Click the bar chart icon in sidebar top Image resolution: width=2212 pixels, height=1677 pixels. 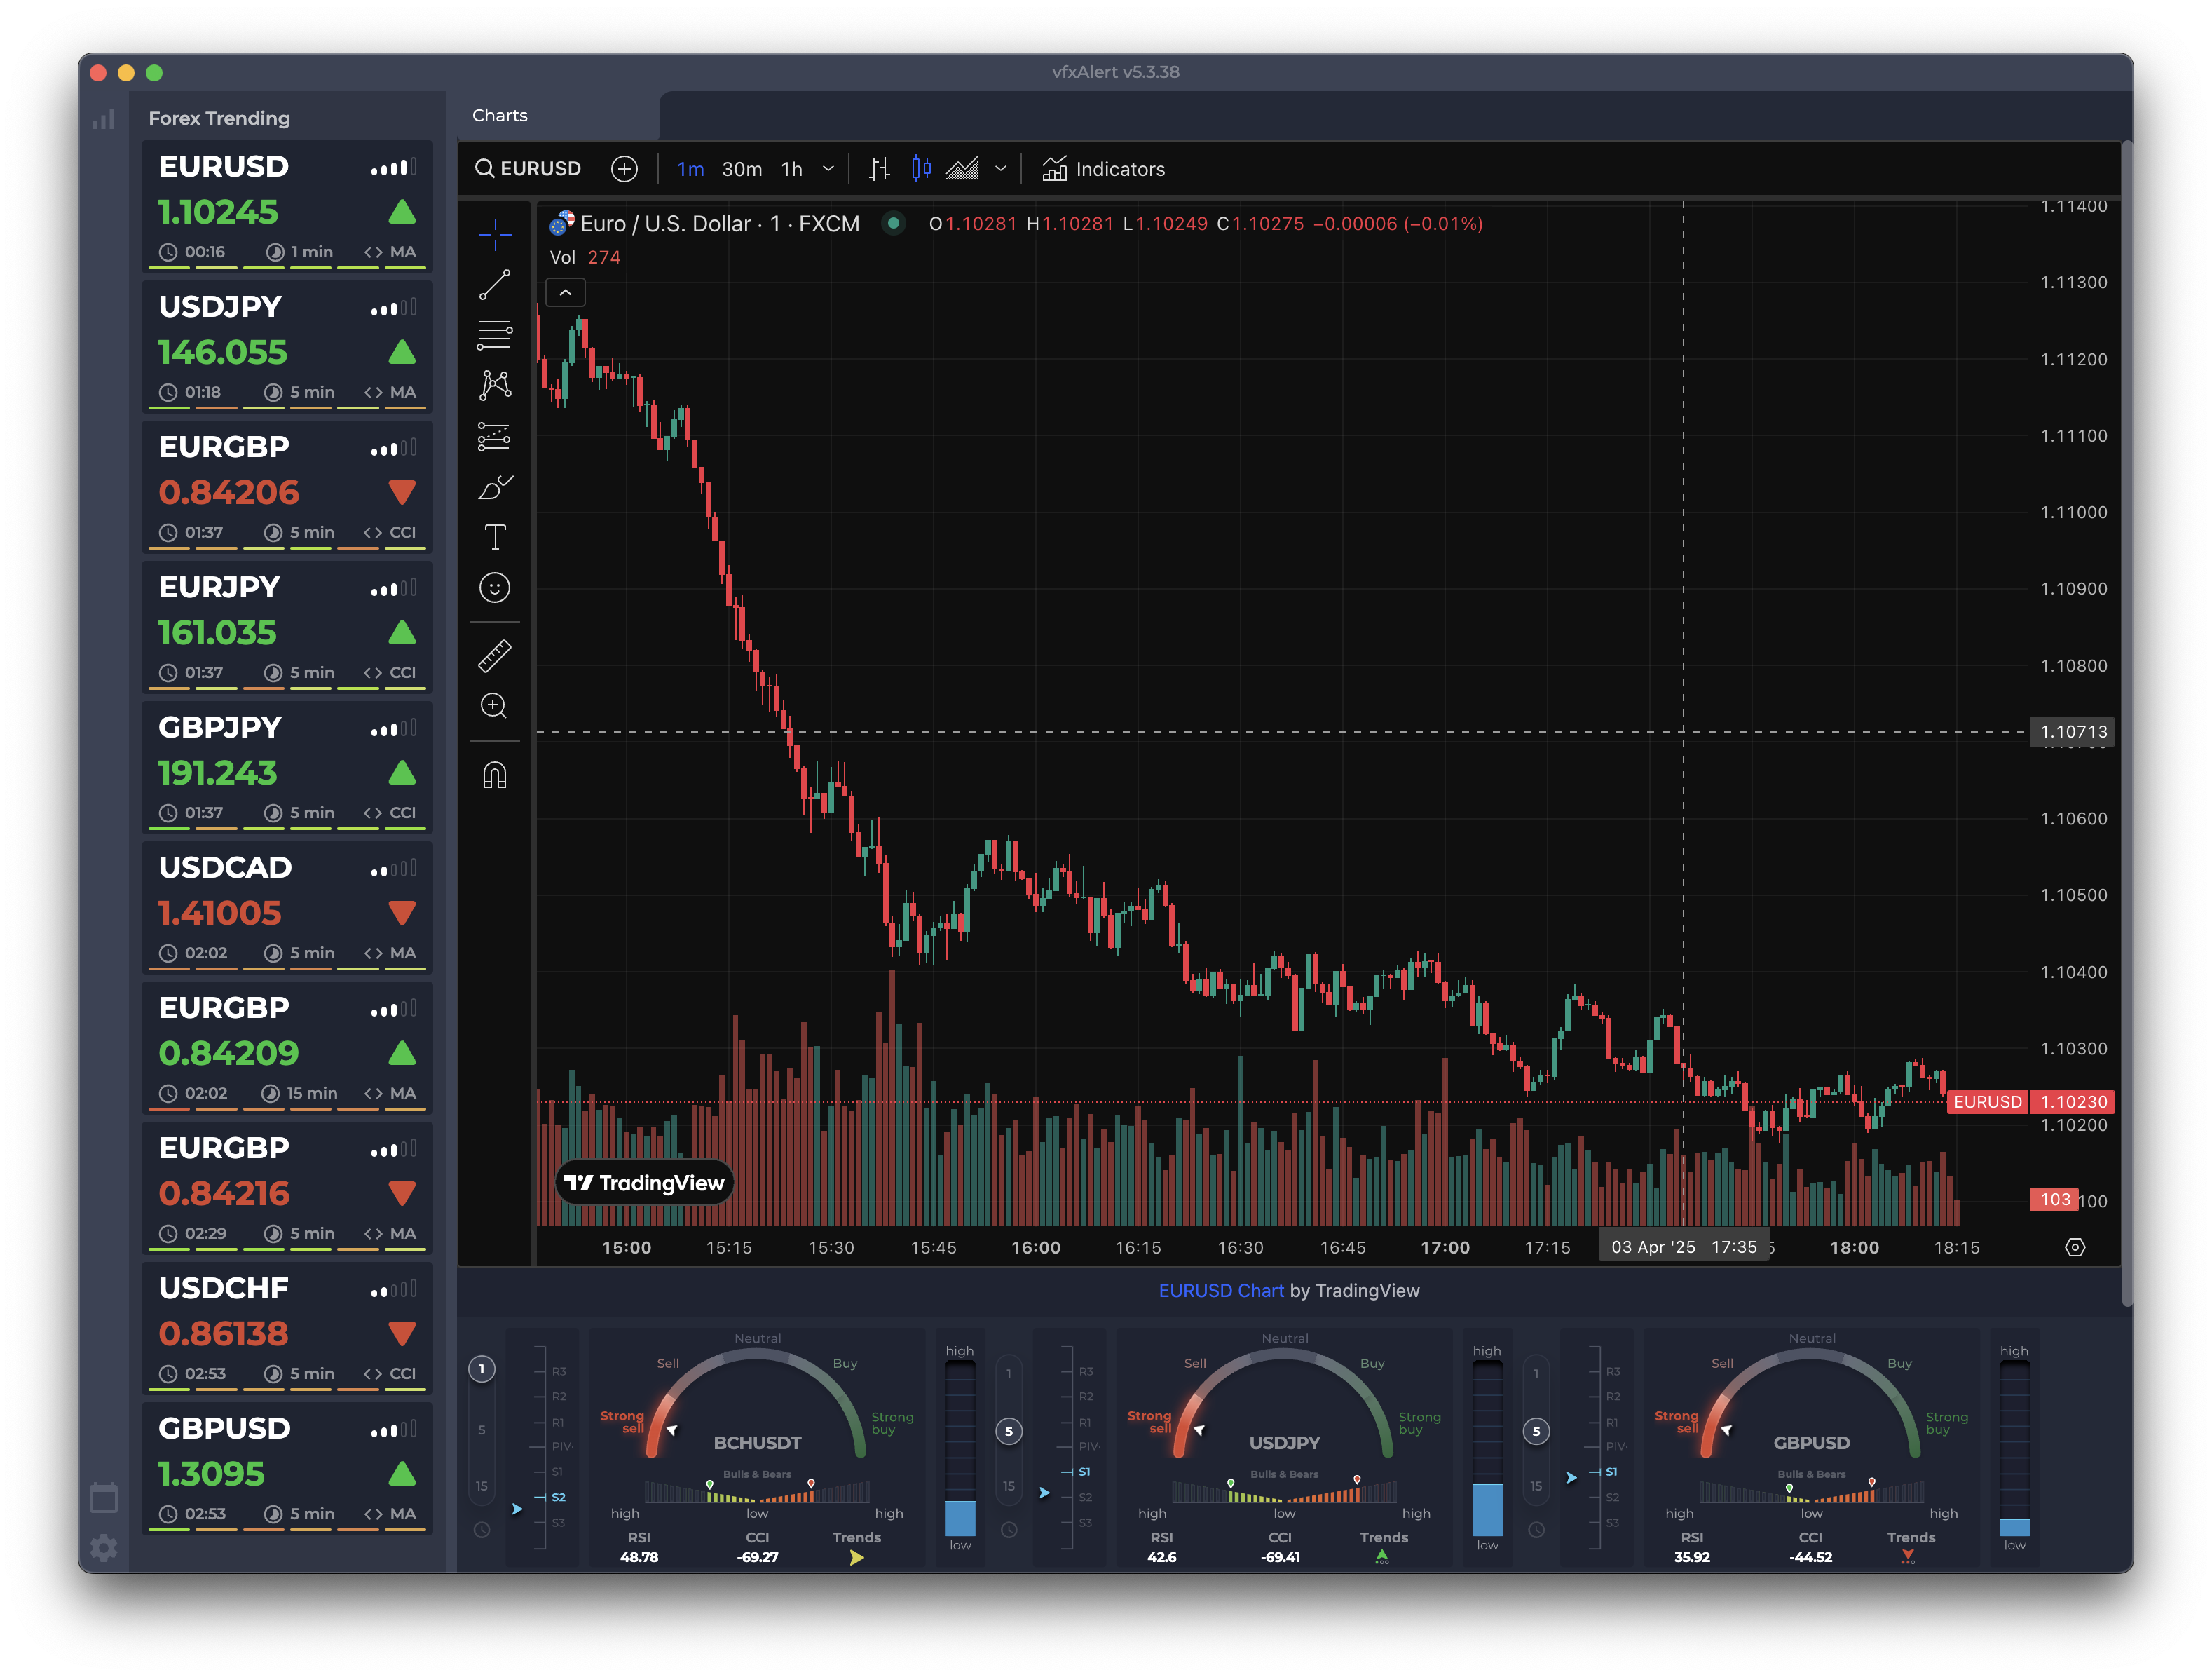103,119
